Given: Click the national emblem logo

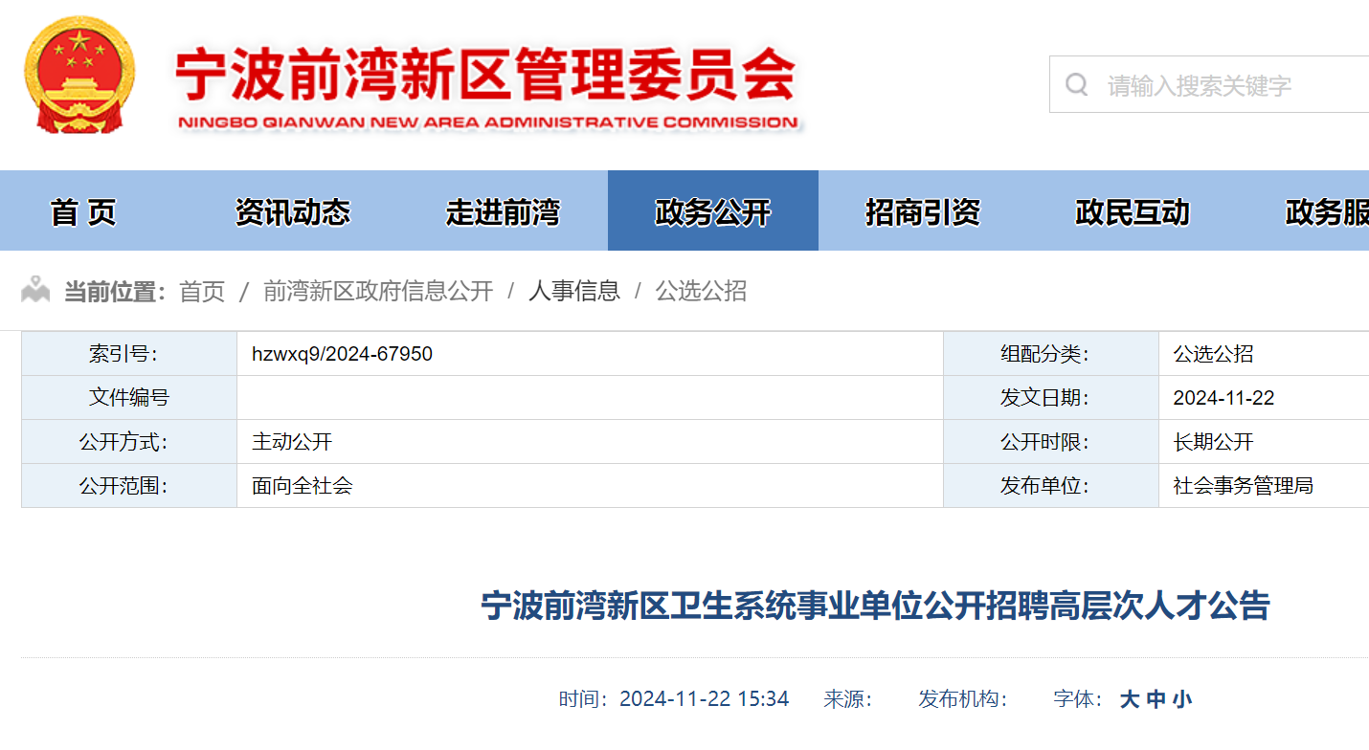Looking at the screenshot, I should pyautogui.click(x=79, y=75).
